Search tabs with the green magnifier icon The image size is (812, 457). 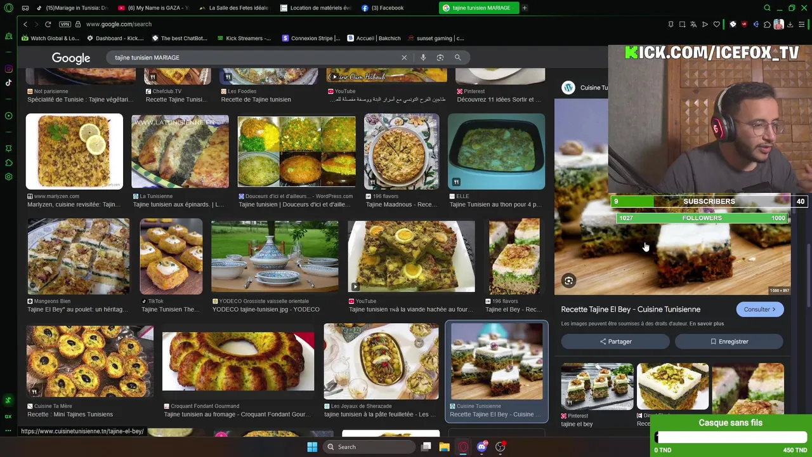pyautogui.click(x=767, y=8)
